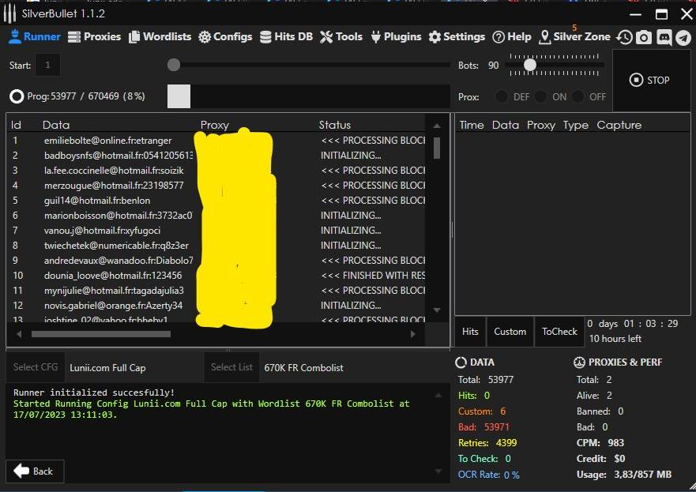Click the Start number input field
This screenshot has height=492, width=696.
click(x=47, y=65)
